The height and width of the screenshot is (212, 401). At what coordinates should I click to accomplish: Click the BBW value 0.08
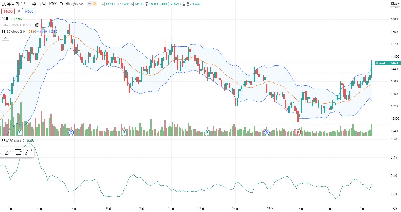pos(31,140)
